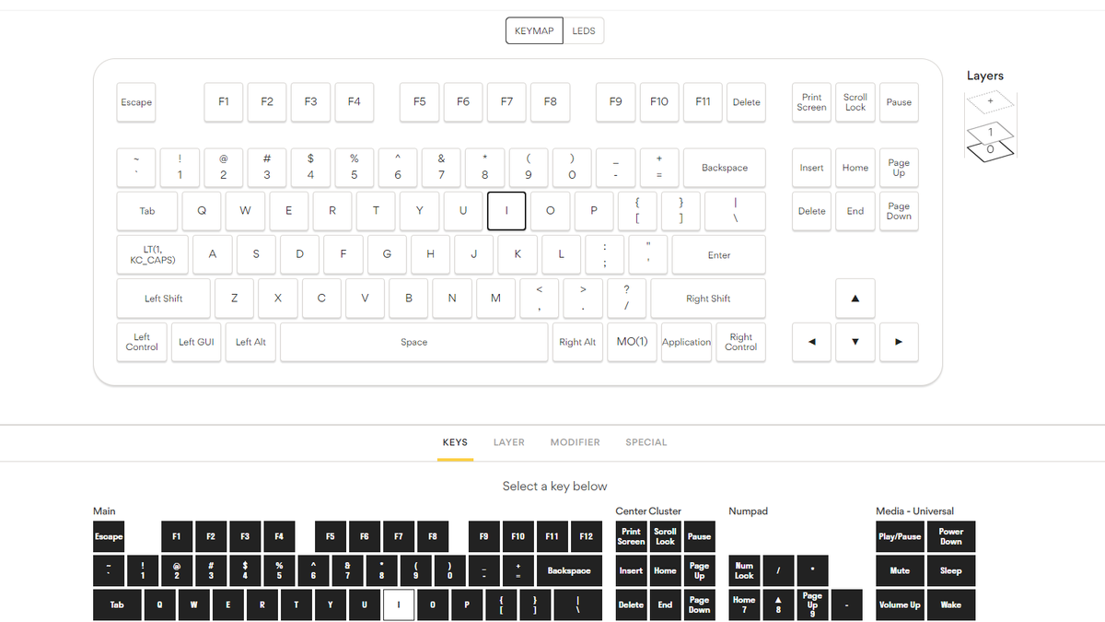Open the SPECIAL tab
The image size is (1105, 622).
point(646,442)
